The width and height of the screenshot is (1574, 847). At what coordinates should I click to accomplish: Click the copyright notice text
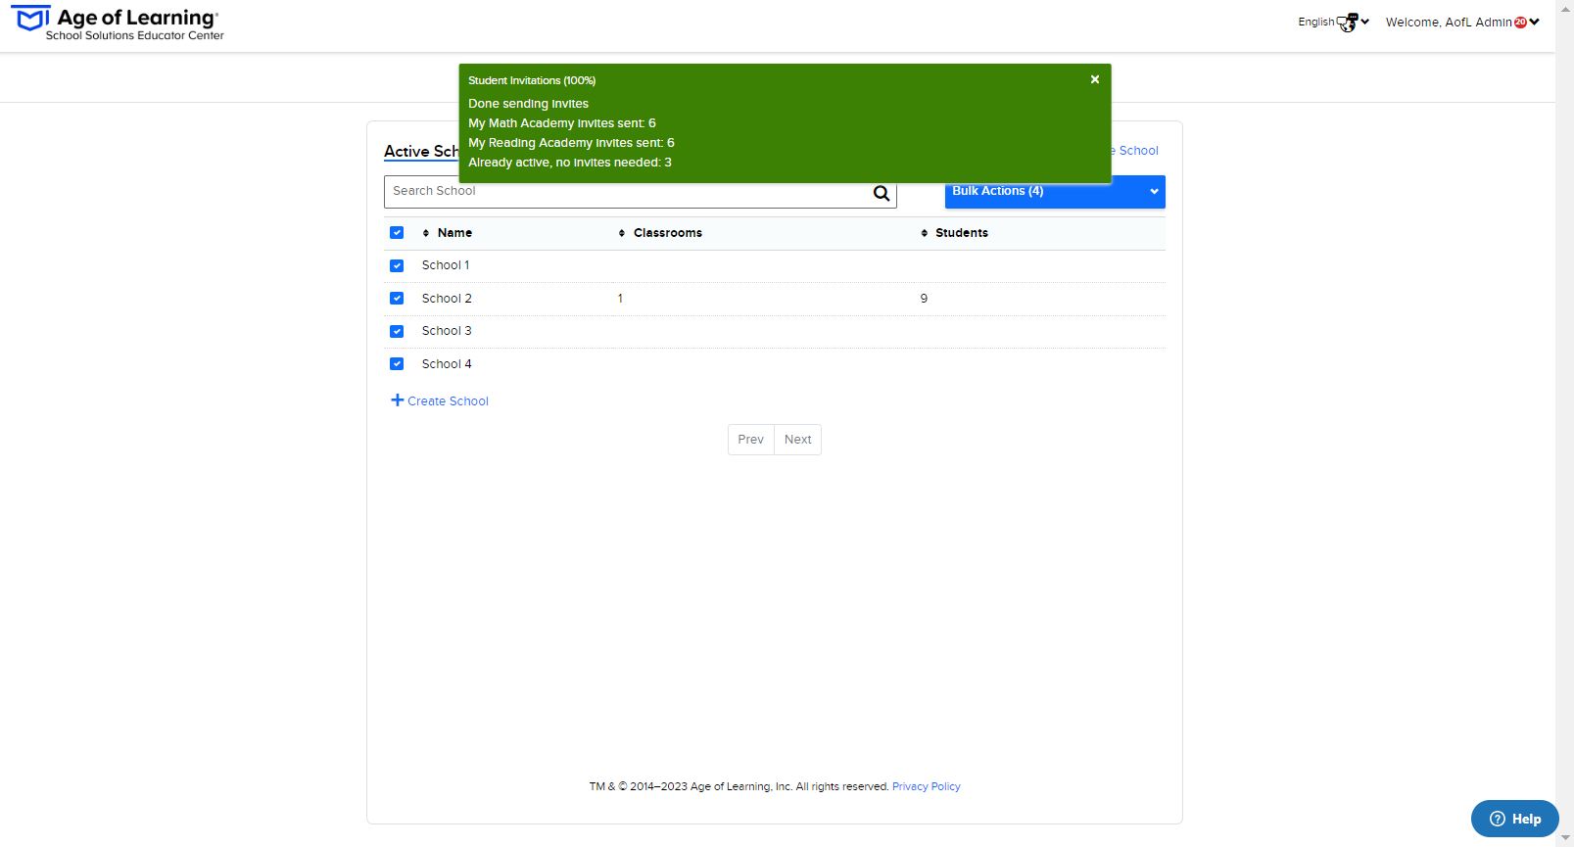pos(739,786)
